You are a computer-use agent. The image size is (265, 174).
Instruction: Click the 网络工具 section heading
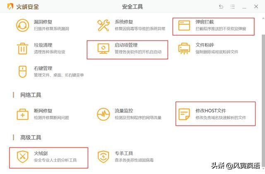coord(31,95)
